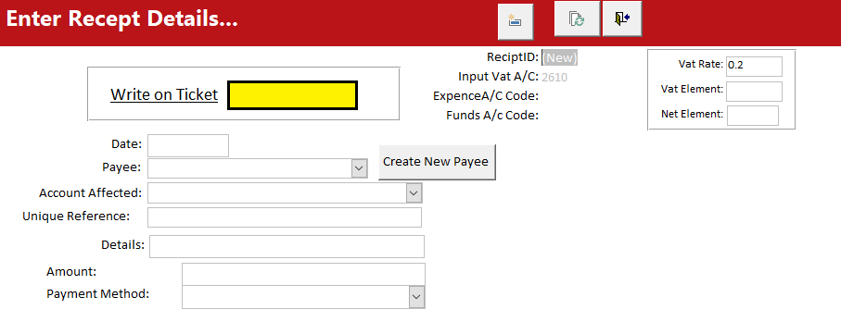Focus the Vat Element field
The image size is (841, 334).
(754, 92)
